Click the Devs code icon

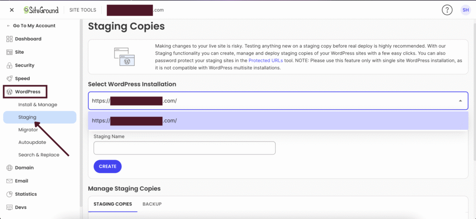click(10, 207)
